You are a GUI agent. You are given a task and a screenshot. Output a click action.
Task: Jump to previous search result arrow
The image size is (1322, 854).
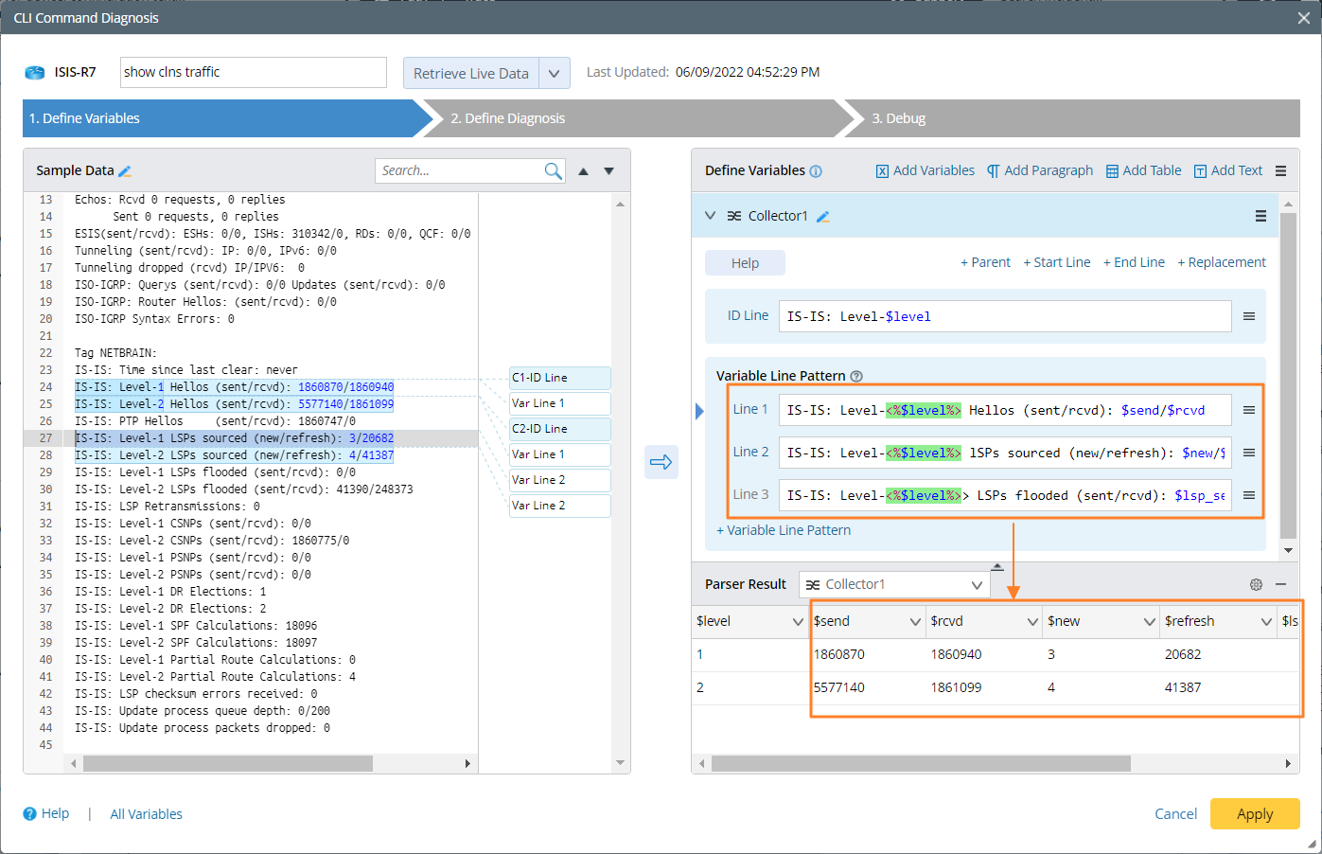(584, 171)
